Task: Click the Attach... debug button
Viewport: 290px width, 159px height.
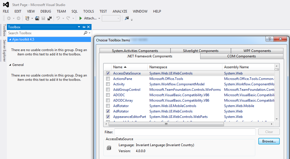Action: (x=88, y=18)
